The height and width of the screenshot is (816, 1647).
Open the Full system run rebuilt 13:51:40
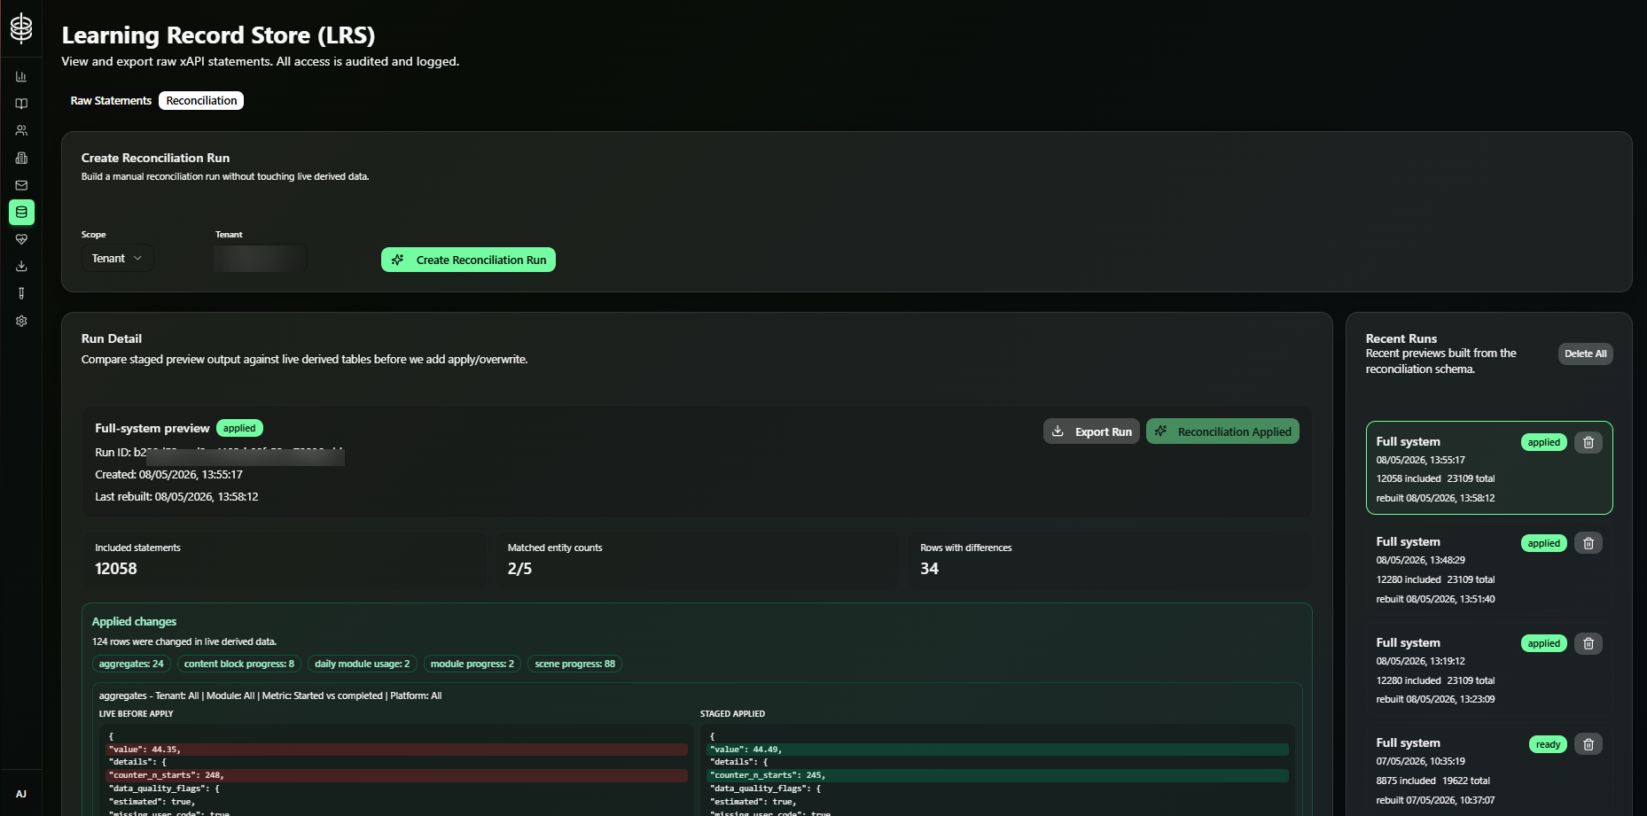[x=1489, y=569]
